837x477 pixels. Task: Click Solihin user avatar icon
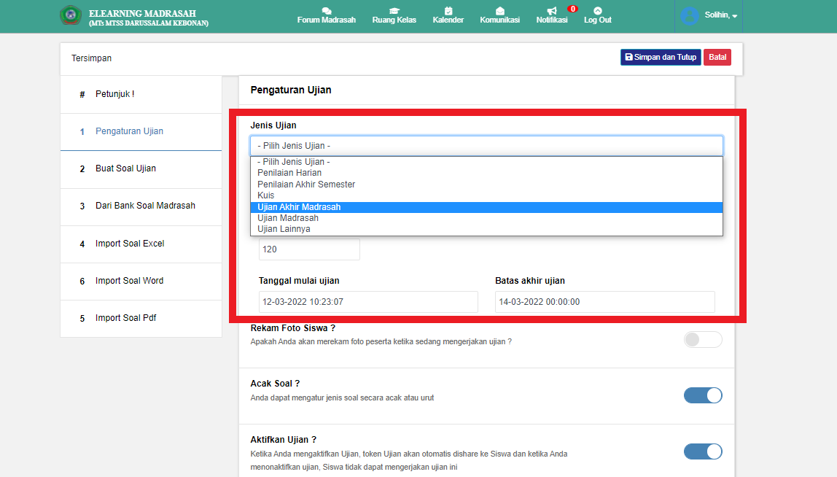click(690, 16)
